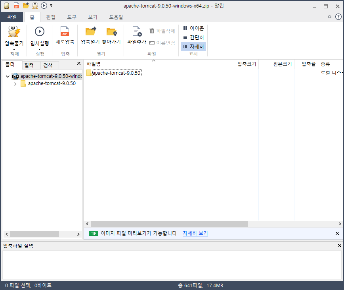Collapse the apache-tomcat zip root tree node
The image size is (344, 290).
coord(8,77)
